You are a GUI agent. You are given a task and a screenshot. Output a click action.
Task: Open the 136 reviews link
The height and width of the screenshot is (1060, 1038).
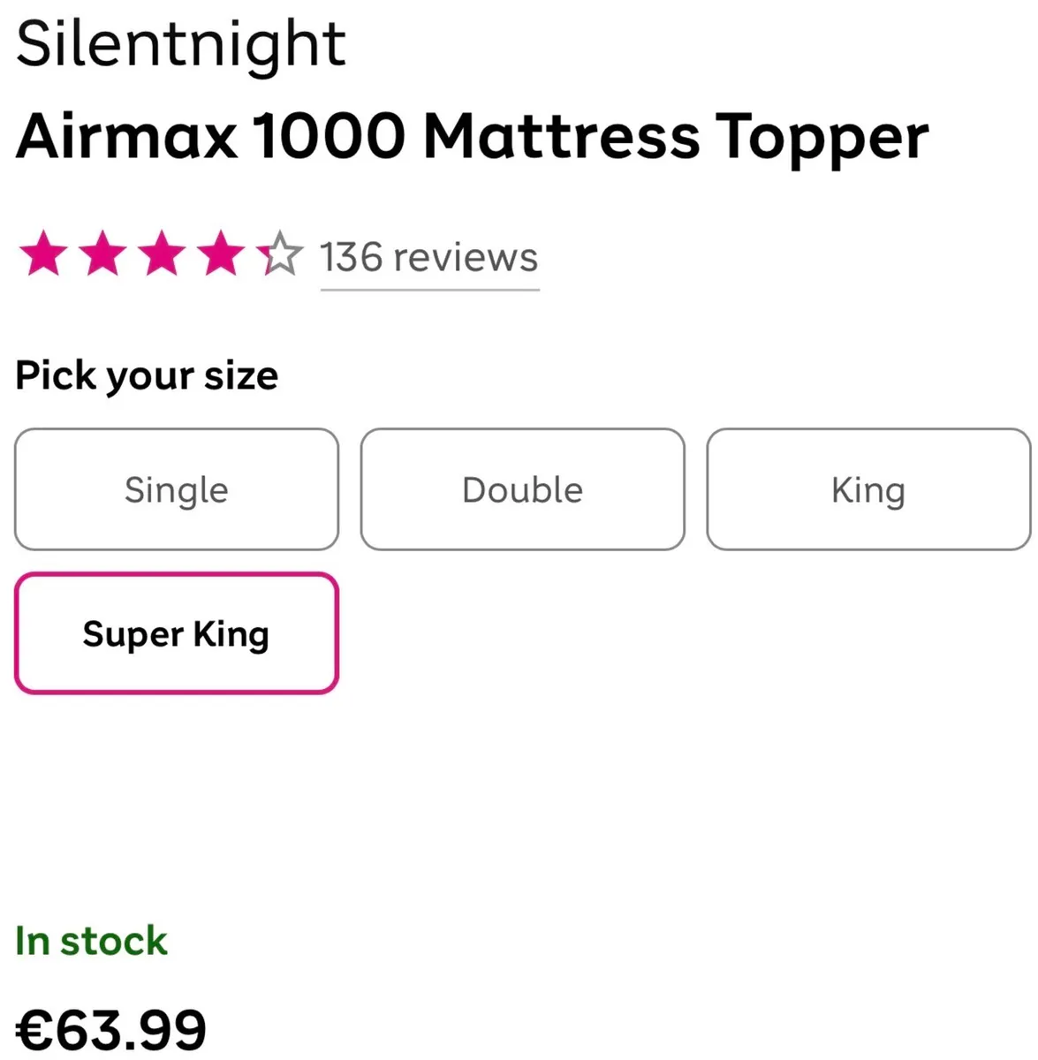click(428, 257)
